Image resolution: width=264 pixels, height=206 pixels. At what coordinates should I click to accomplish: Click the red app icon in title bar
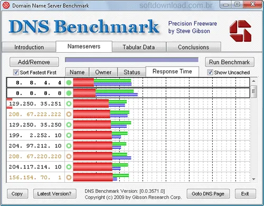tap(6, 5)
